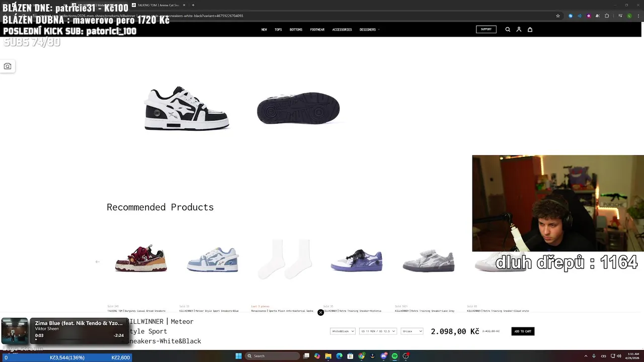This screenshot has height=362, width=644.
Task: Close the TALKING TOM browser tab
Action: [x=184, y=5]
